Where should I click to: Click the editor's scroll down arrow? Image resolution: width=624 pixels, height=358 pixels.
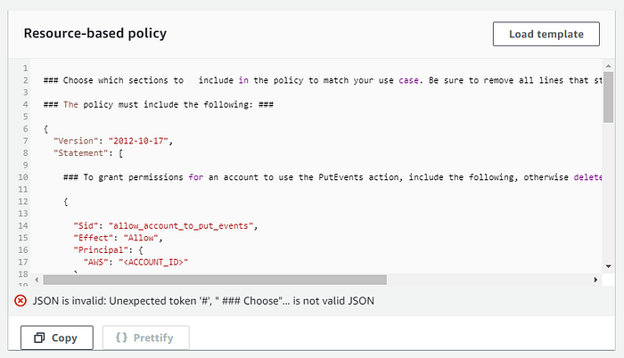[x=608, y=266]
